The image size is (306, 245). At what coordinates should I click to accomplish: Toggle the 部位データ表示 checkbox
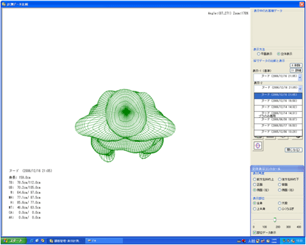pyautogui.click(x=255, y=232)
